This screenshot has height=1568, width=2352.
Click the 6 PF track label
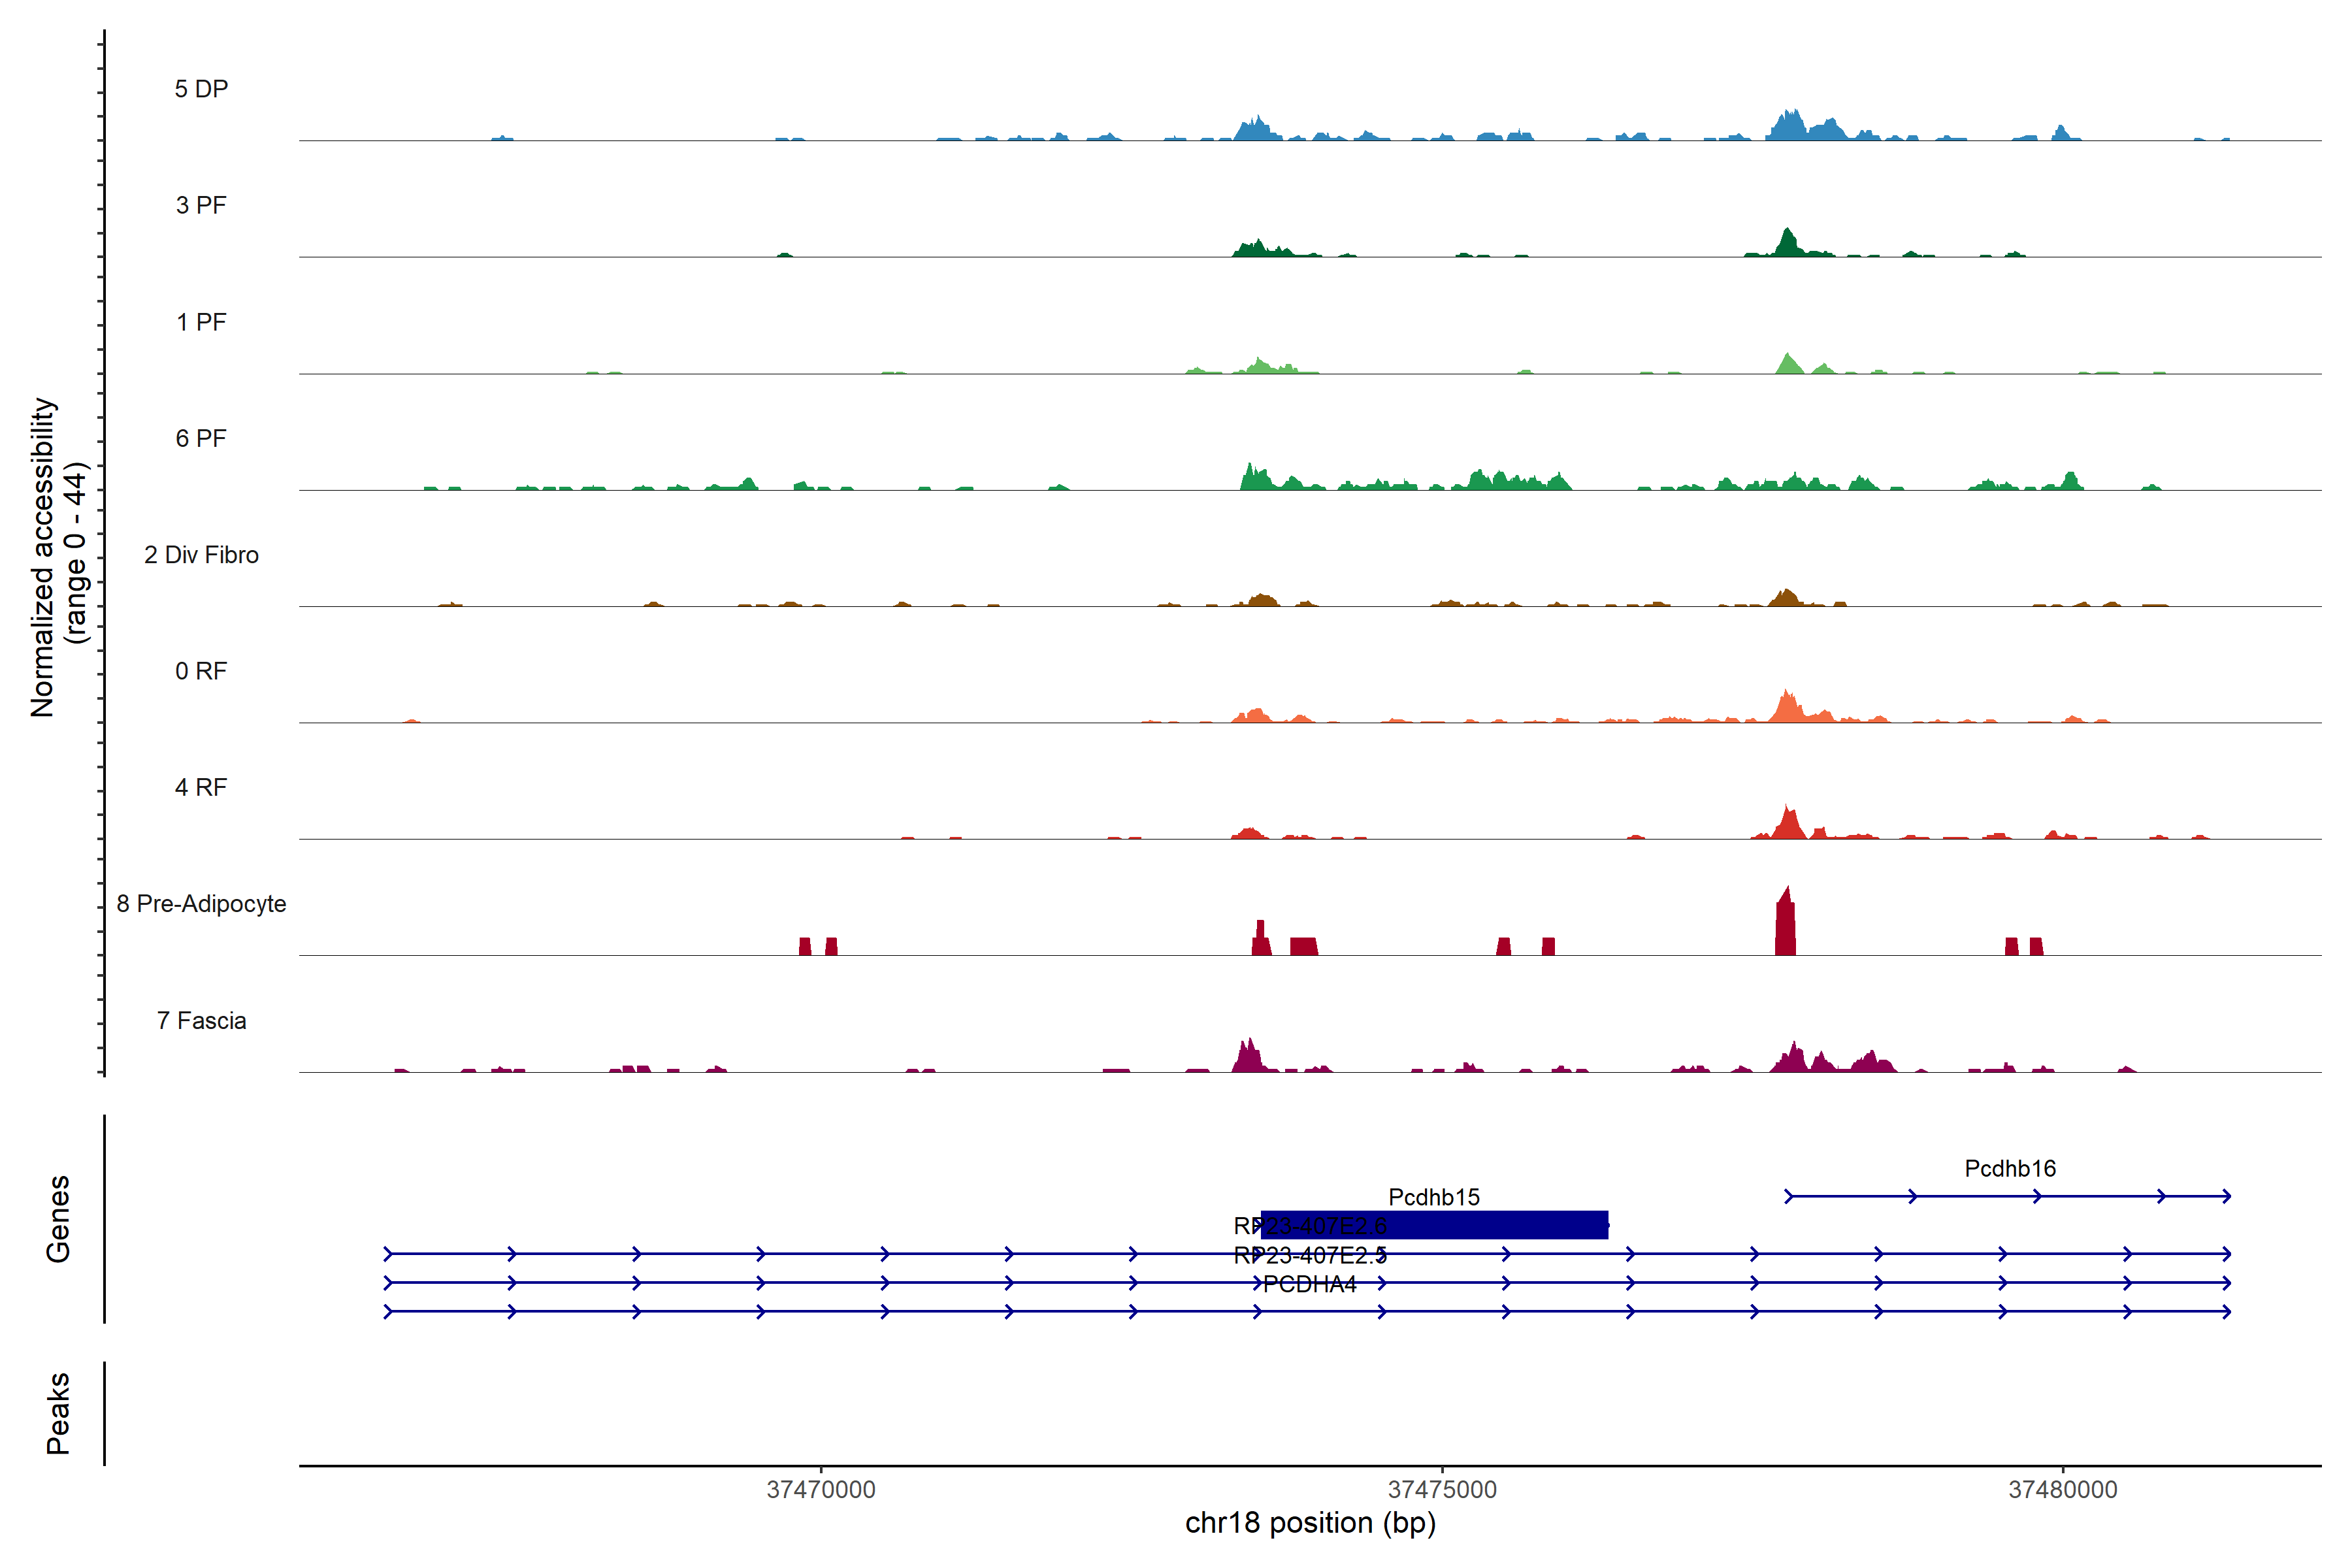click(201, 438)
